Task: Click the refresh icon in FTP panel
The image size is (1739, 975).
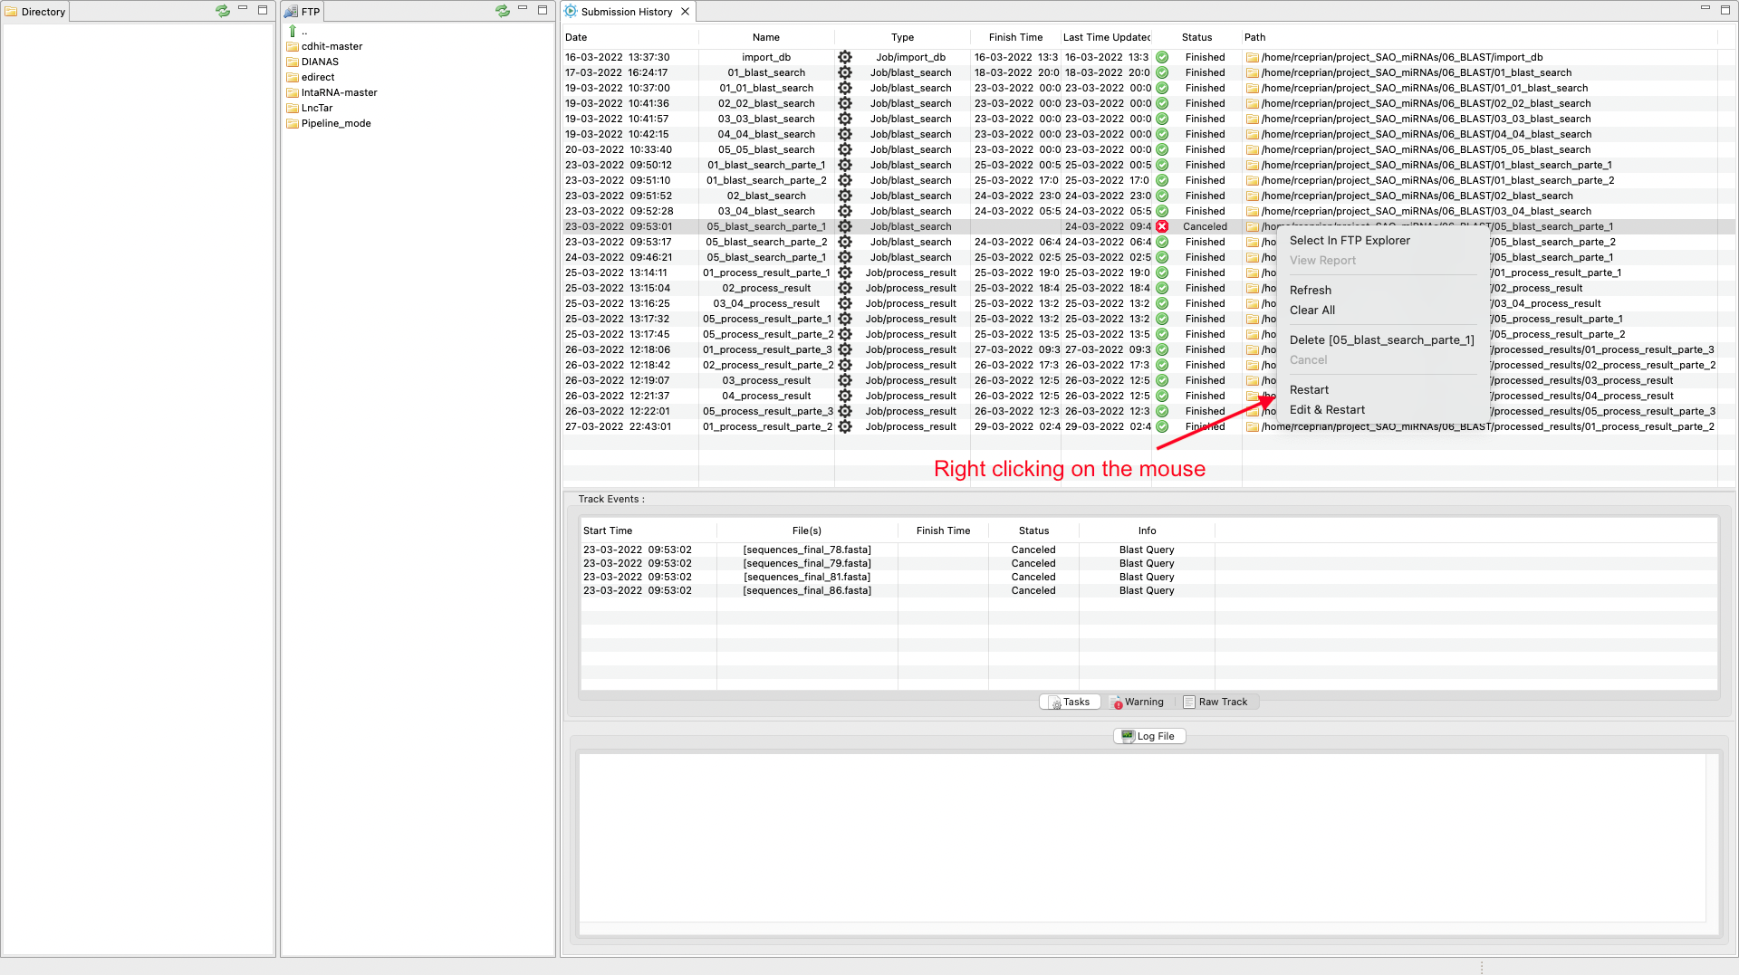Action: point(503,11)
